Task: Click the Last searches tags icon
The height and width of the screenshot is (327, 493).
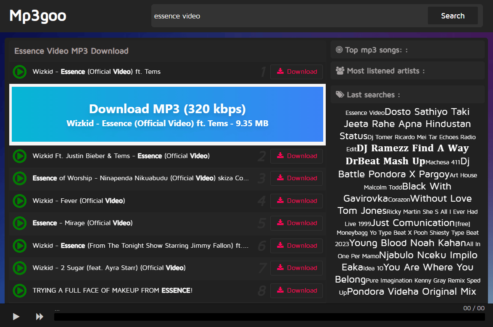Action: tap(340, 94)
